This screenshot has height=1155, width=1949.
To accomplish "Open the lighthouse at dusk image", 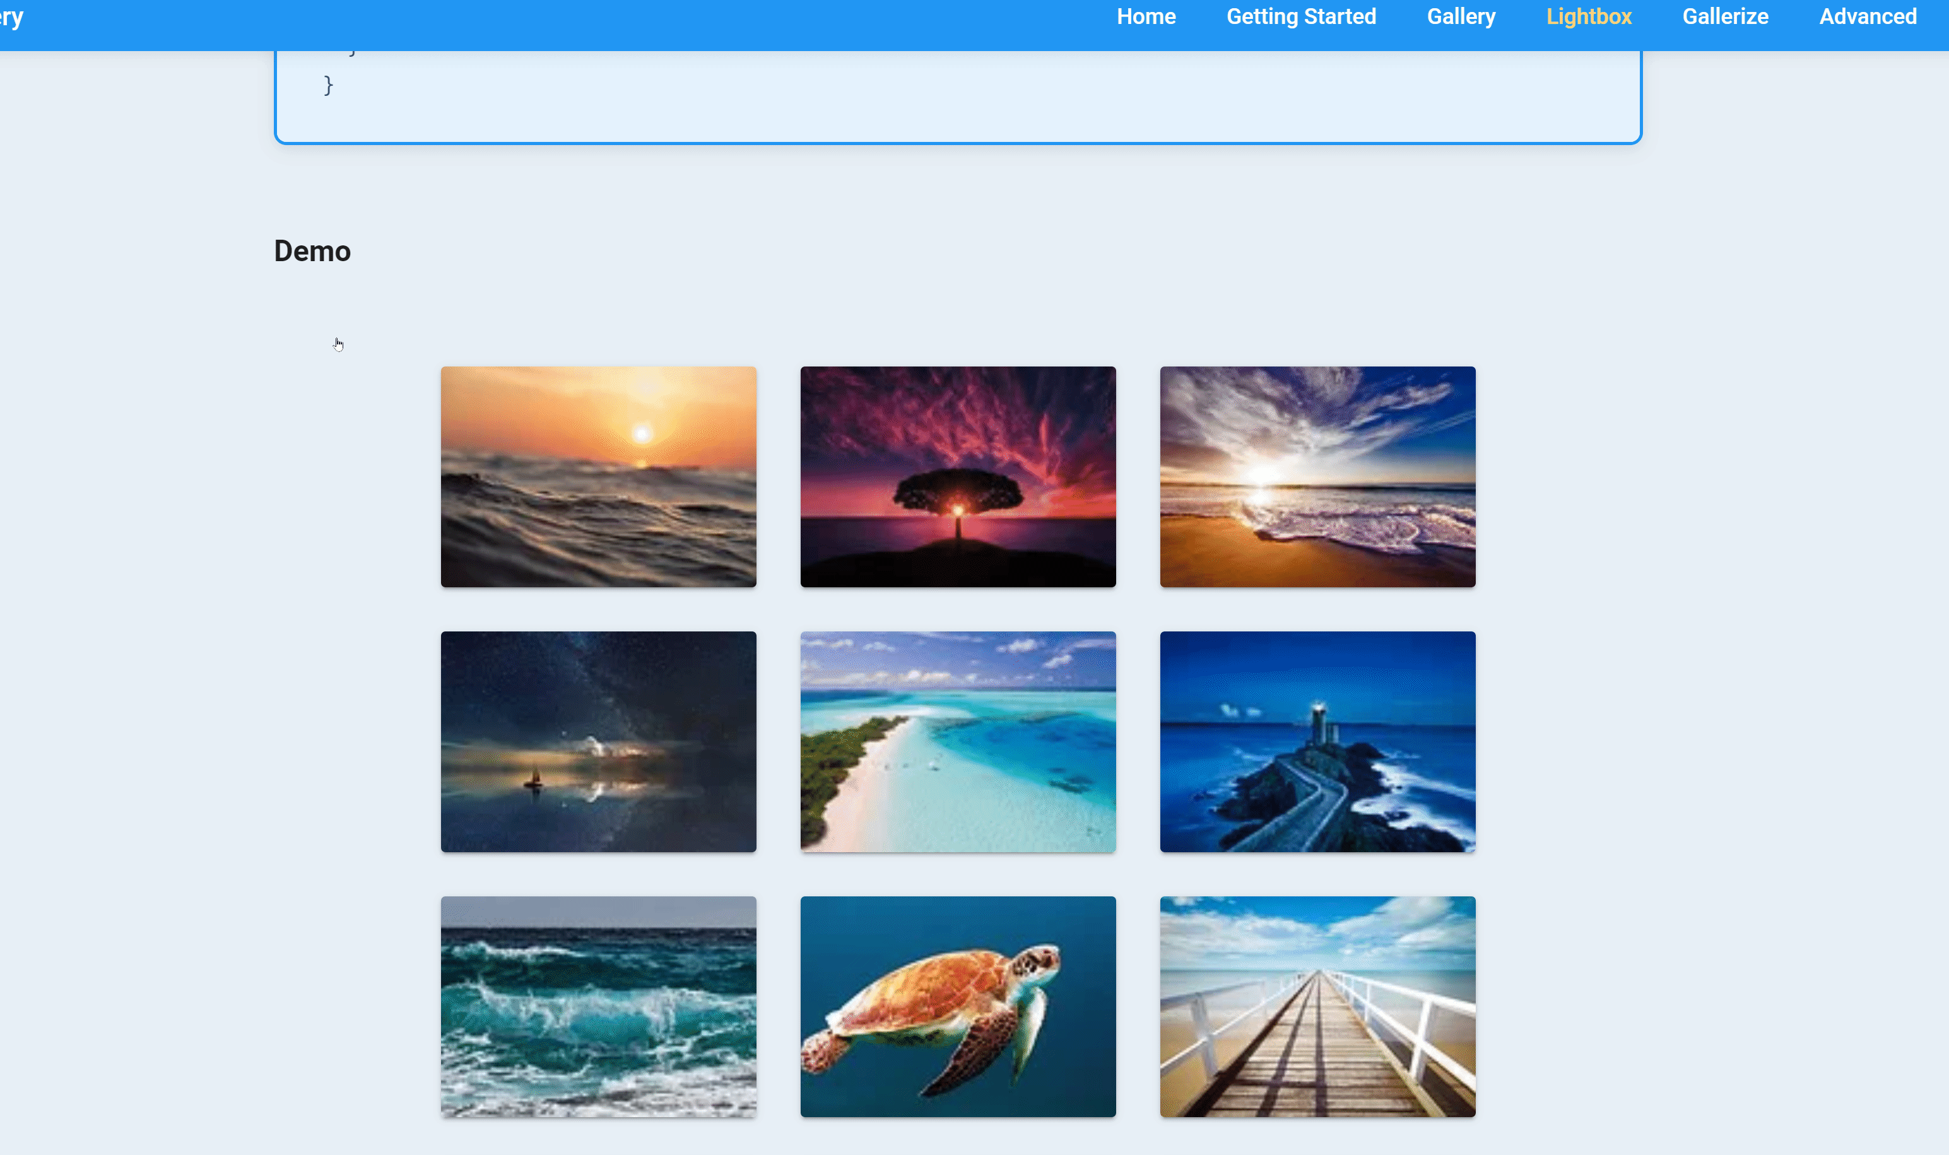I will coord(1317,741).
